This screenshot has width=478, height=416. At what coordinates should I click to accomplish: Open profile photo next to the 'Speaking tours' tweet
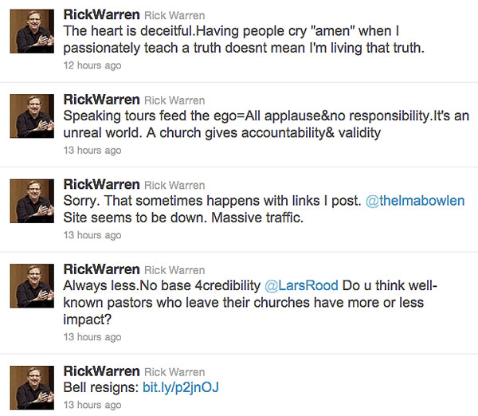(33, 116)
